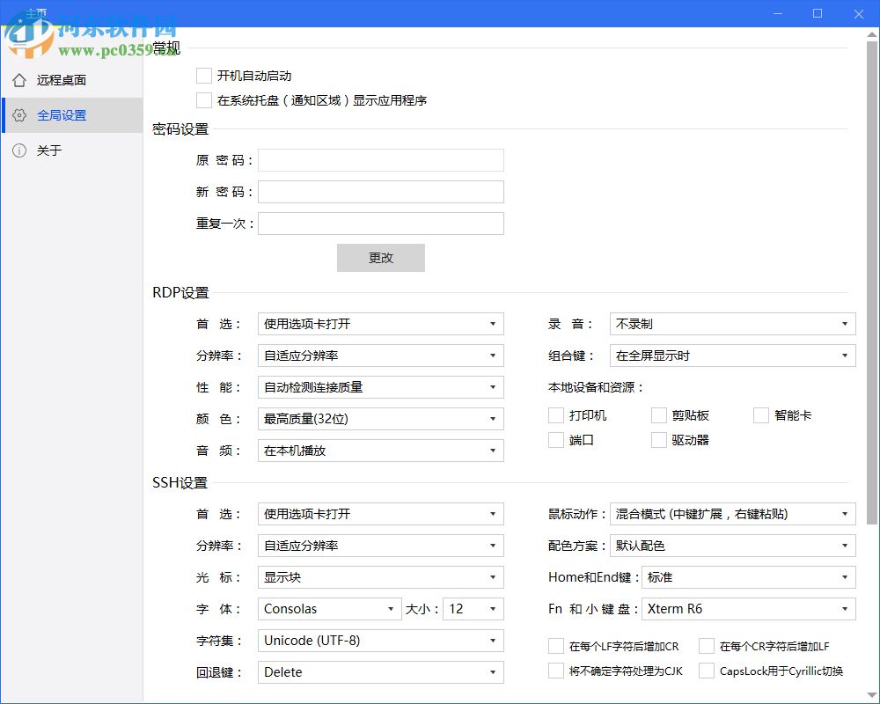
Task: Click the 更改 password button
Action: (380, 257)
